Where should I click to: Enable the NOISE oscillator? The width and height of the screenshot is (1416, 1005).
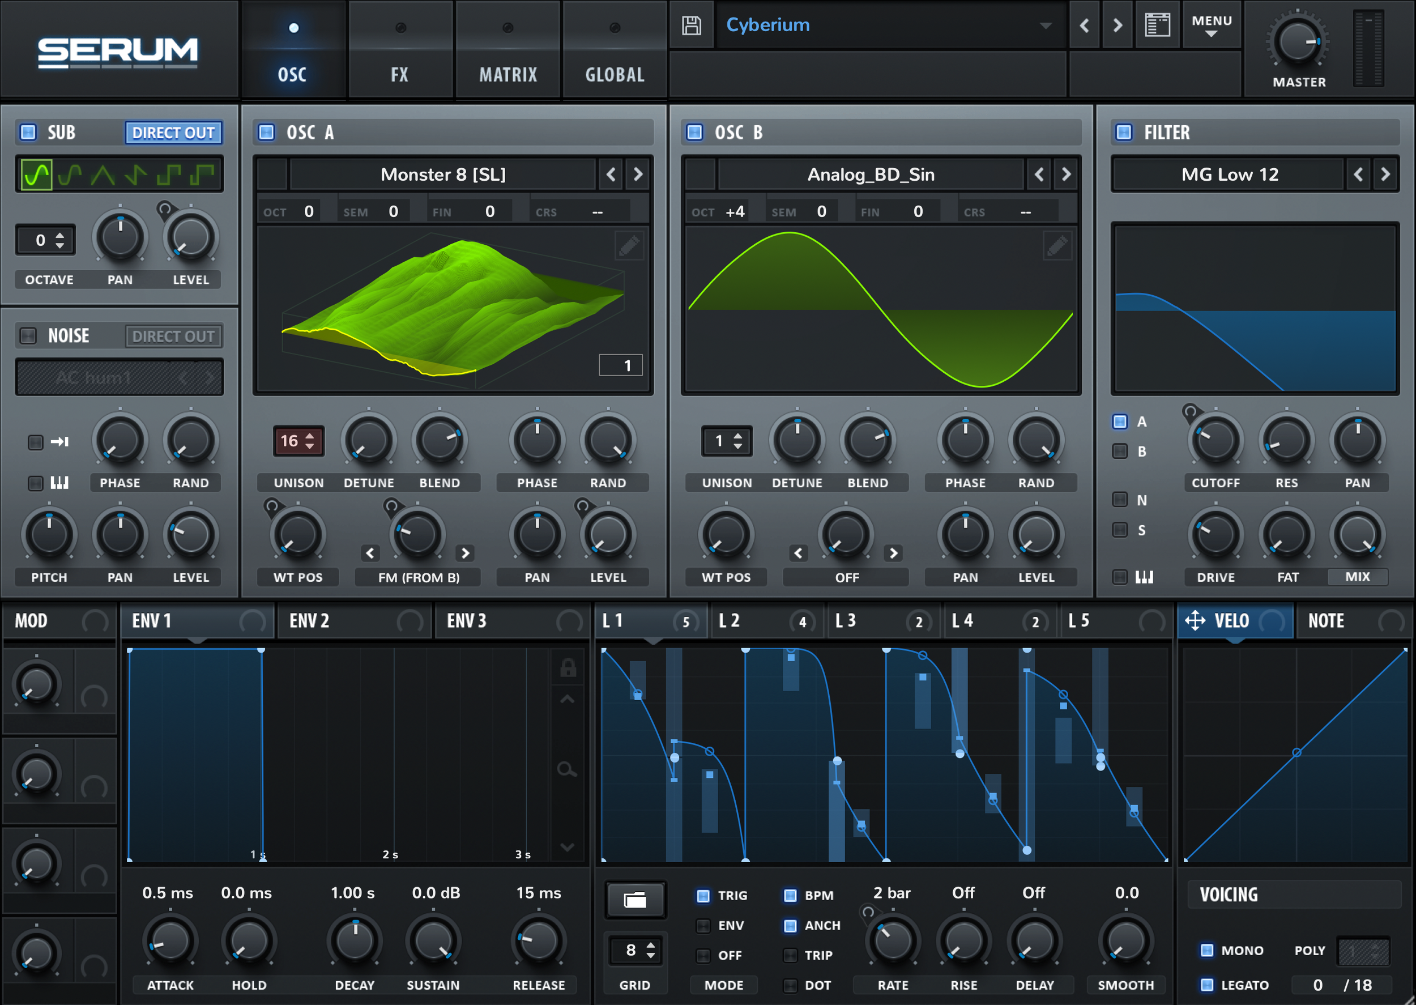click(28, 335)
